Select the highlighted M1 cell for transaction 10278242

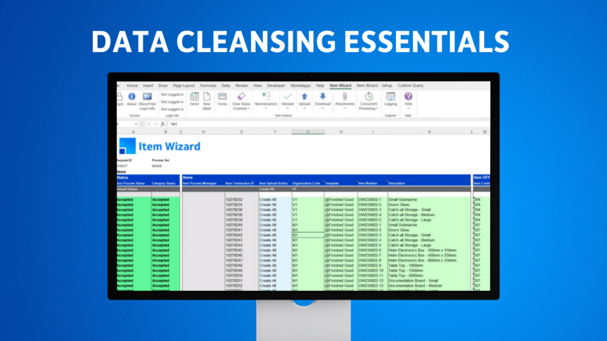308,235
